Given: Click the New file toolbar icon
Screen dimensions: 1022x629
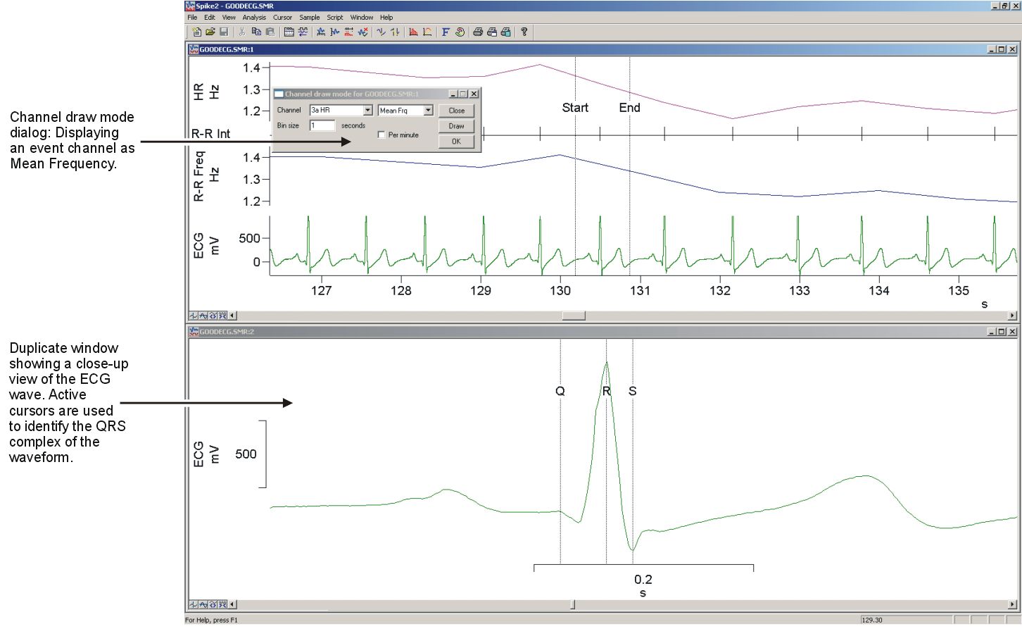Looking at the screenshot, I should (197, 32).
